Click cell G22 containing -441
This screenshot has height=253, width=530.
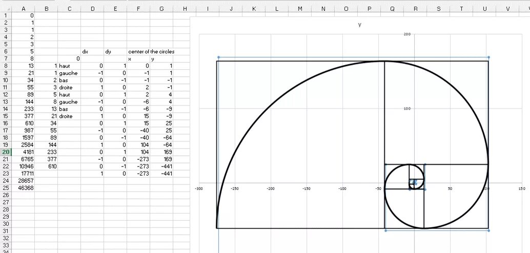tap(161, 166)
